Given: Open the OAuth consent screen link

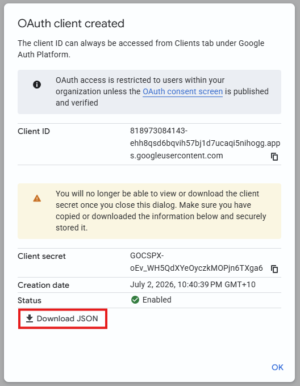Looking at the screenshot, I should [183, 91].
